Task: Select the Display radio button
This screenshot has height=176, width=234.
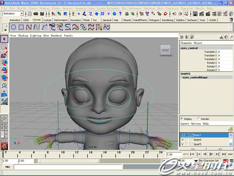Action: coord(182,119)
